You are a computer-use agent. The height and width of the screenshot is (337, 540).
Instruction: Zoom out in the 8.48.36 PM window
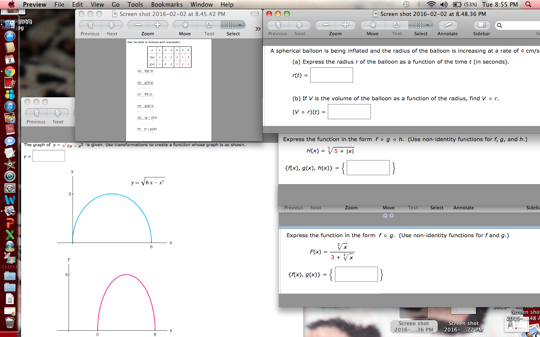[326, 25]
